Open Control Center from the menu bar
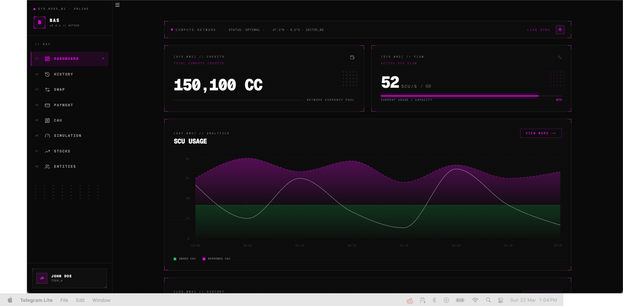Image resolution: width=623 pixels, height=306 pixels. click(500, 300)
